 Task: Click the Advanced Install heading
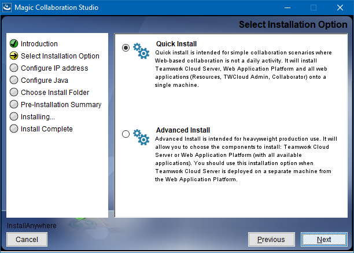(x=183, y=130)
